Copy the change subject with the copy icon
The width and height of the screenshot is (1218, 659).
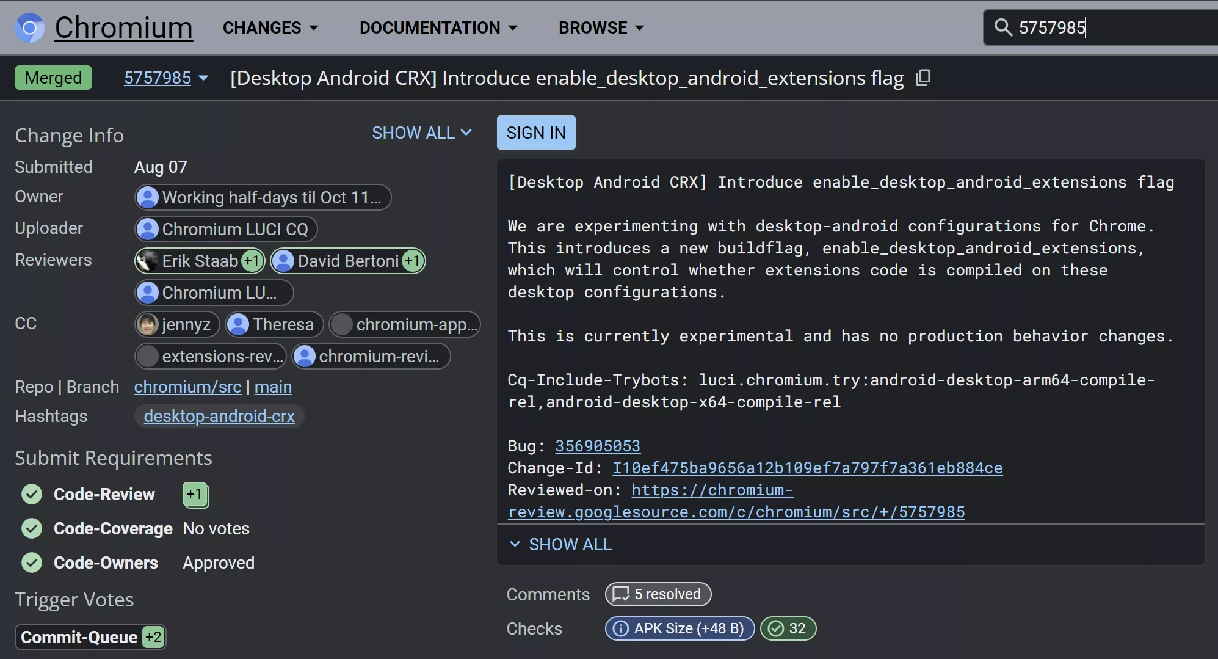click(923, 78)
